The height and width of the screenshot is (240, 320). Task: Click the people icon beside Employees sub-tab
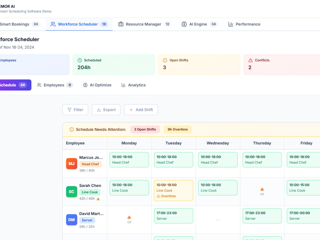(39, 85)
